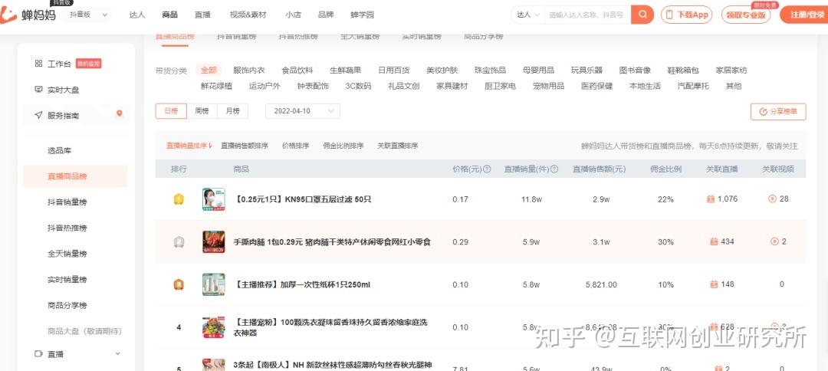Open 商品 top navigation menu
828x371 pixels.
click(170, 15)
